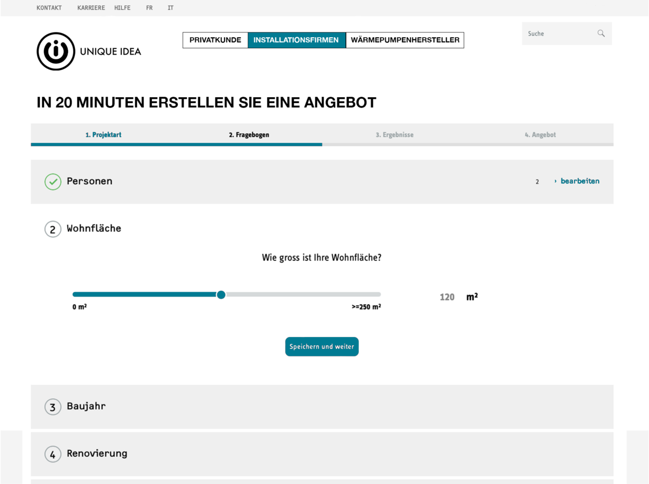The width and height of the screenshot is (649, 484).
Task: Select the Installationsfirmen tab
Action: [296, 40]
